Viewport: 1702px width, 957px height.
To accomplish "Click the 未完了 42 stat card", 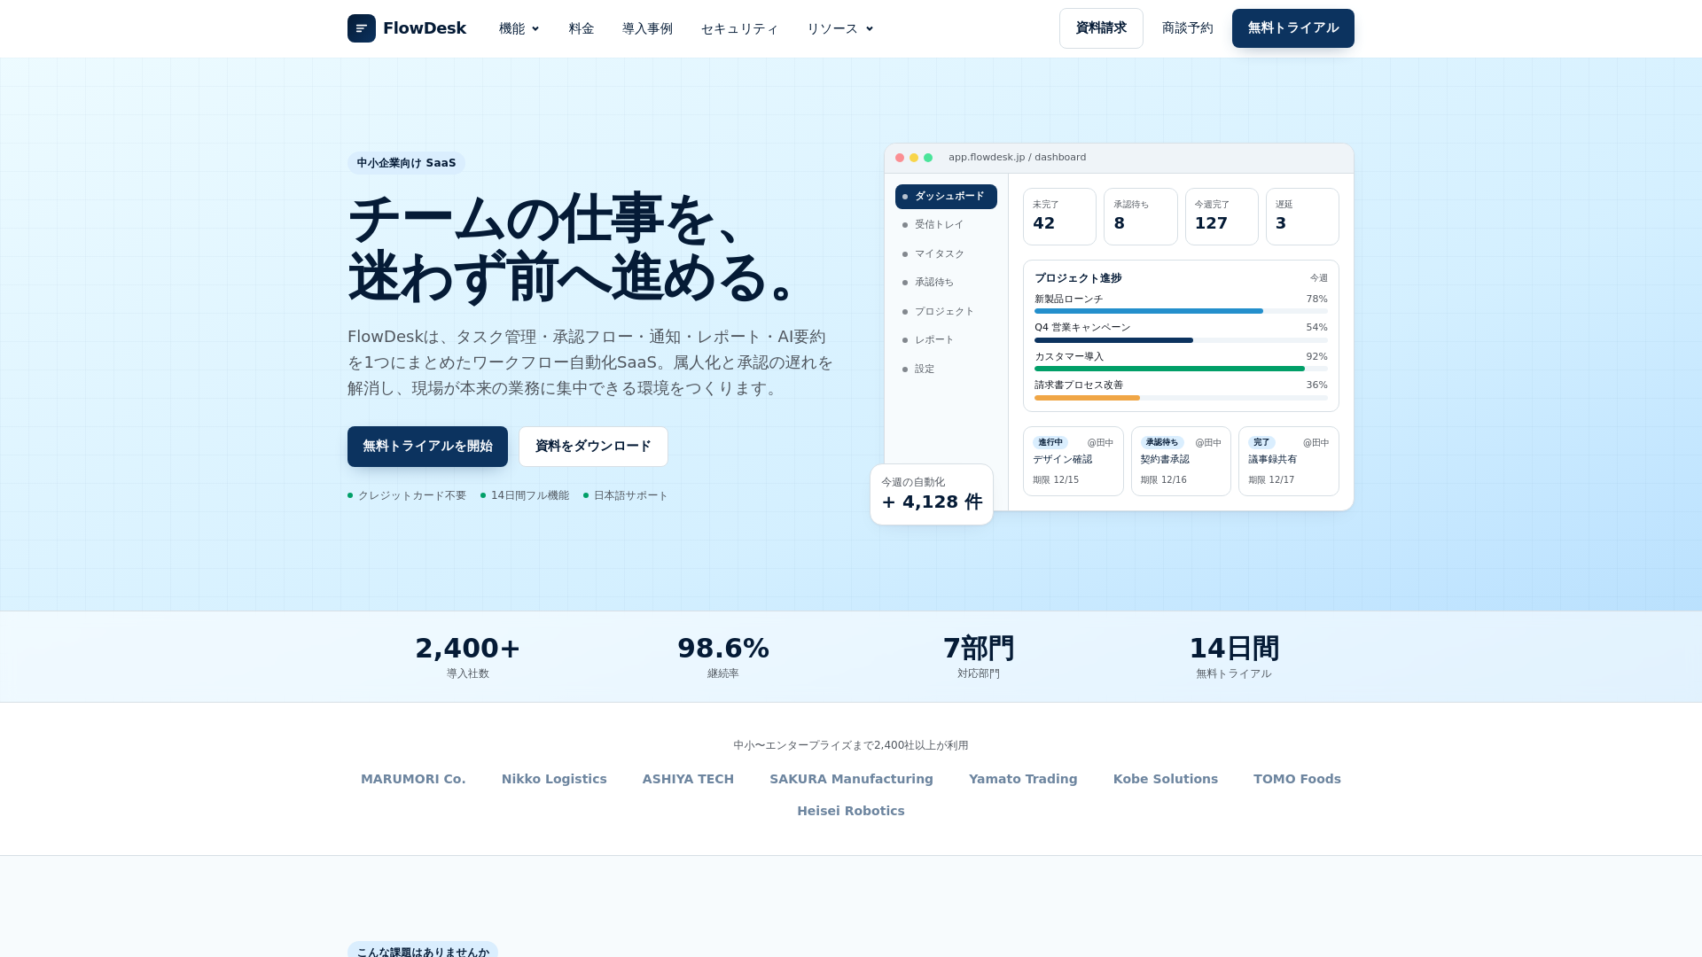I will click(1059, 216).
